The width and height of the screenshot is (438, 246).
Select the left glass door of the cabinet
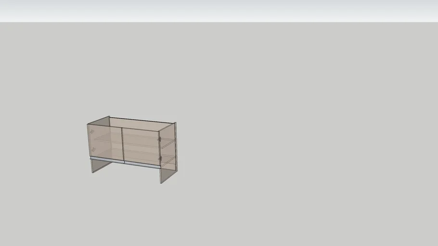click(105, 142)
